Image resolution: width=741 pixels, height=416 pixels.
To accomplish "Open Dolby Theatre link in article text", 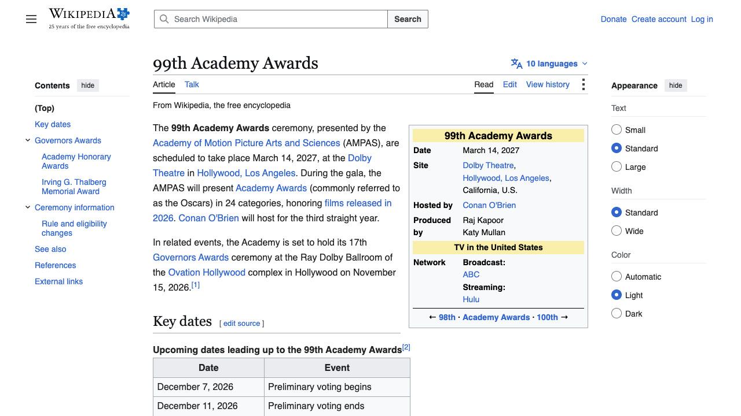I will point(360,158).
